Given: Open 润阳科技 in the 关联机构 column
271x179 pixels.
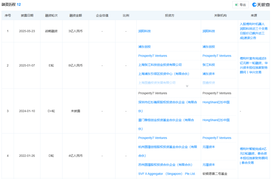Looking at the screenshot, I should pos(209,31).
